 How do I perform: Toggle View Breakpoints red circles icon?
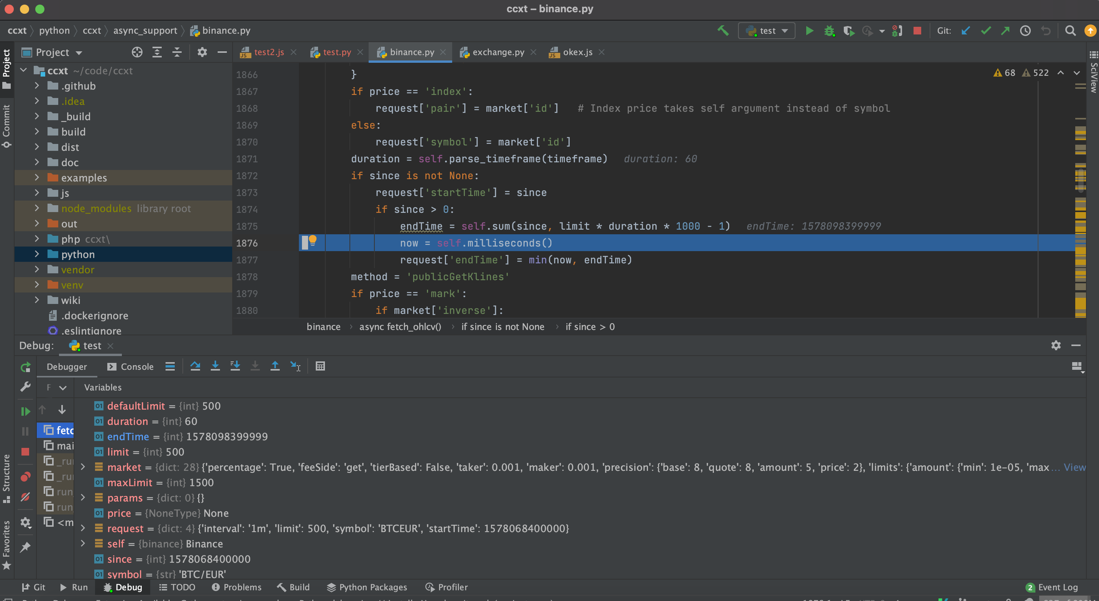pyautogui.click(x=26, y=476)
